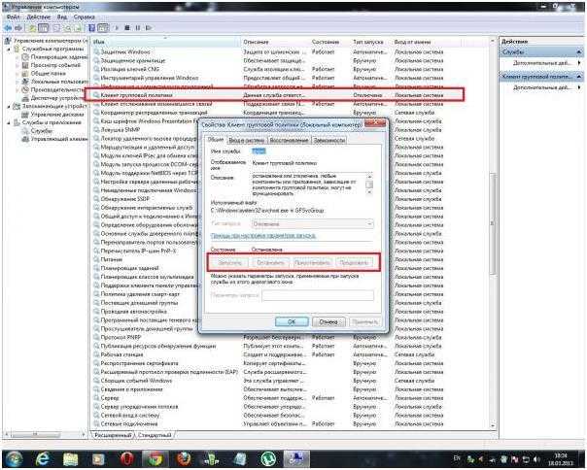The width and height of the screenshot is (587, 470).
Task: Collapse the Службы section in Действия pane
Action: [x=579, y=51]
